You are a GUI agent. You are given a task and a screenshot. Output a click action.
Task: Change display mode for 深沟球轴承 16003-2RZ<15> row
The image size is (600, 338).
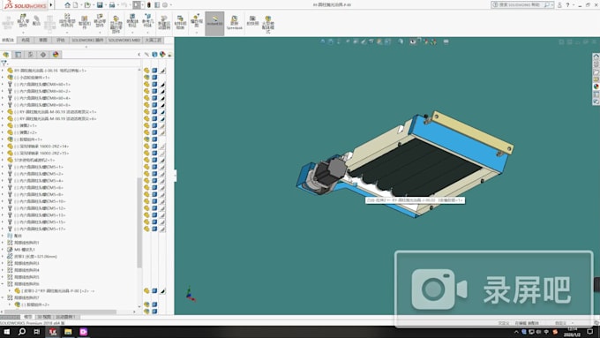tap(154, 153)
